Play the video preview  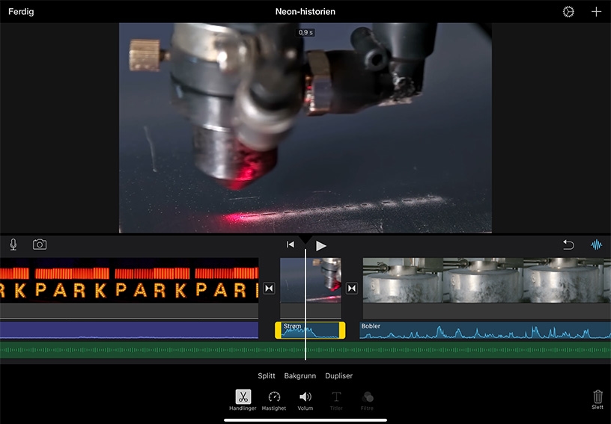pos(320,245)
